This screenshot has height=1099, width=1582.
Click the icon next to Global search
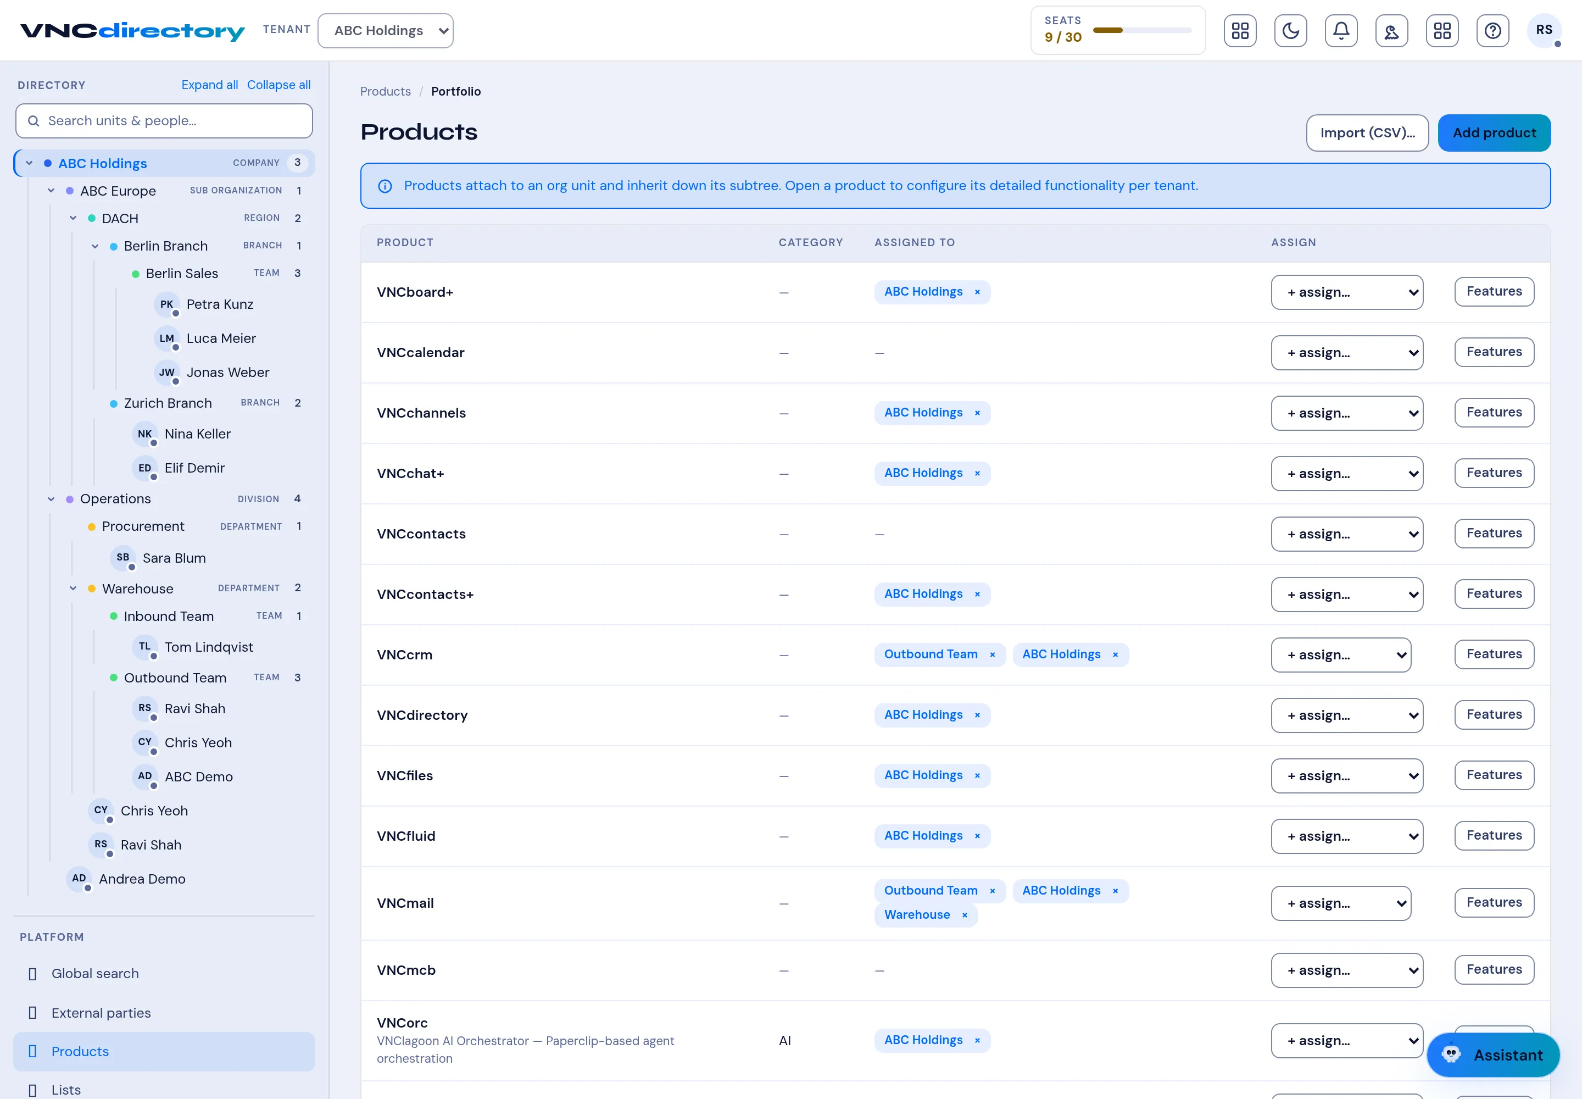click(32, 974)
